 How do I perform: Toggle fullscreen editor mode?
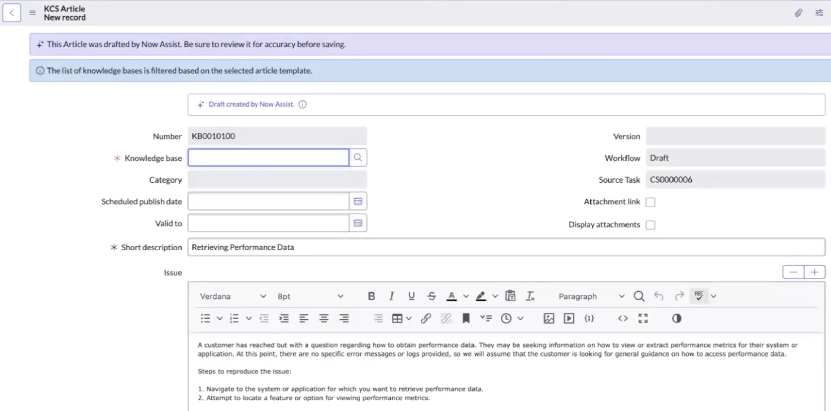pyautogui.click(x=643, y=319)
